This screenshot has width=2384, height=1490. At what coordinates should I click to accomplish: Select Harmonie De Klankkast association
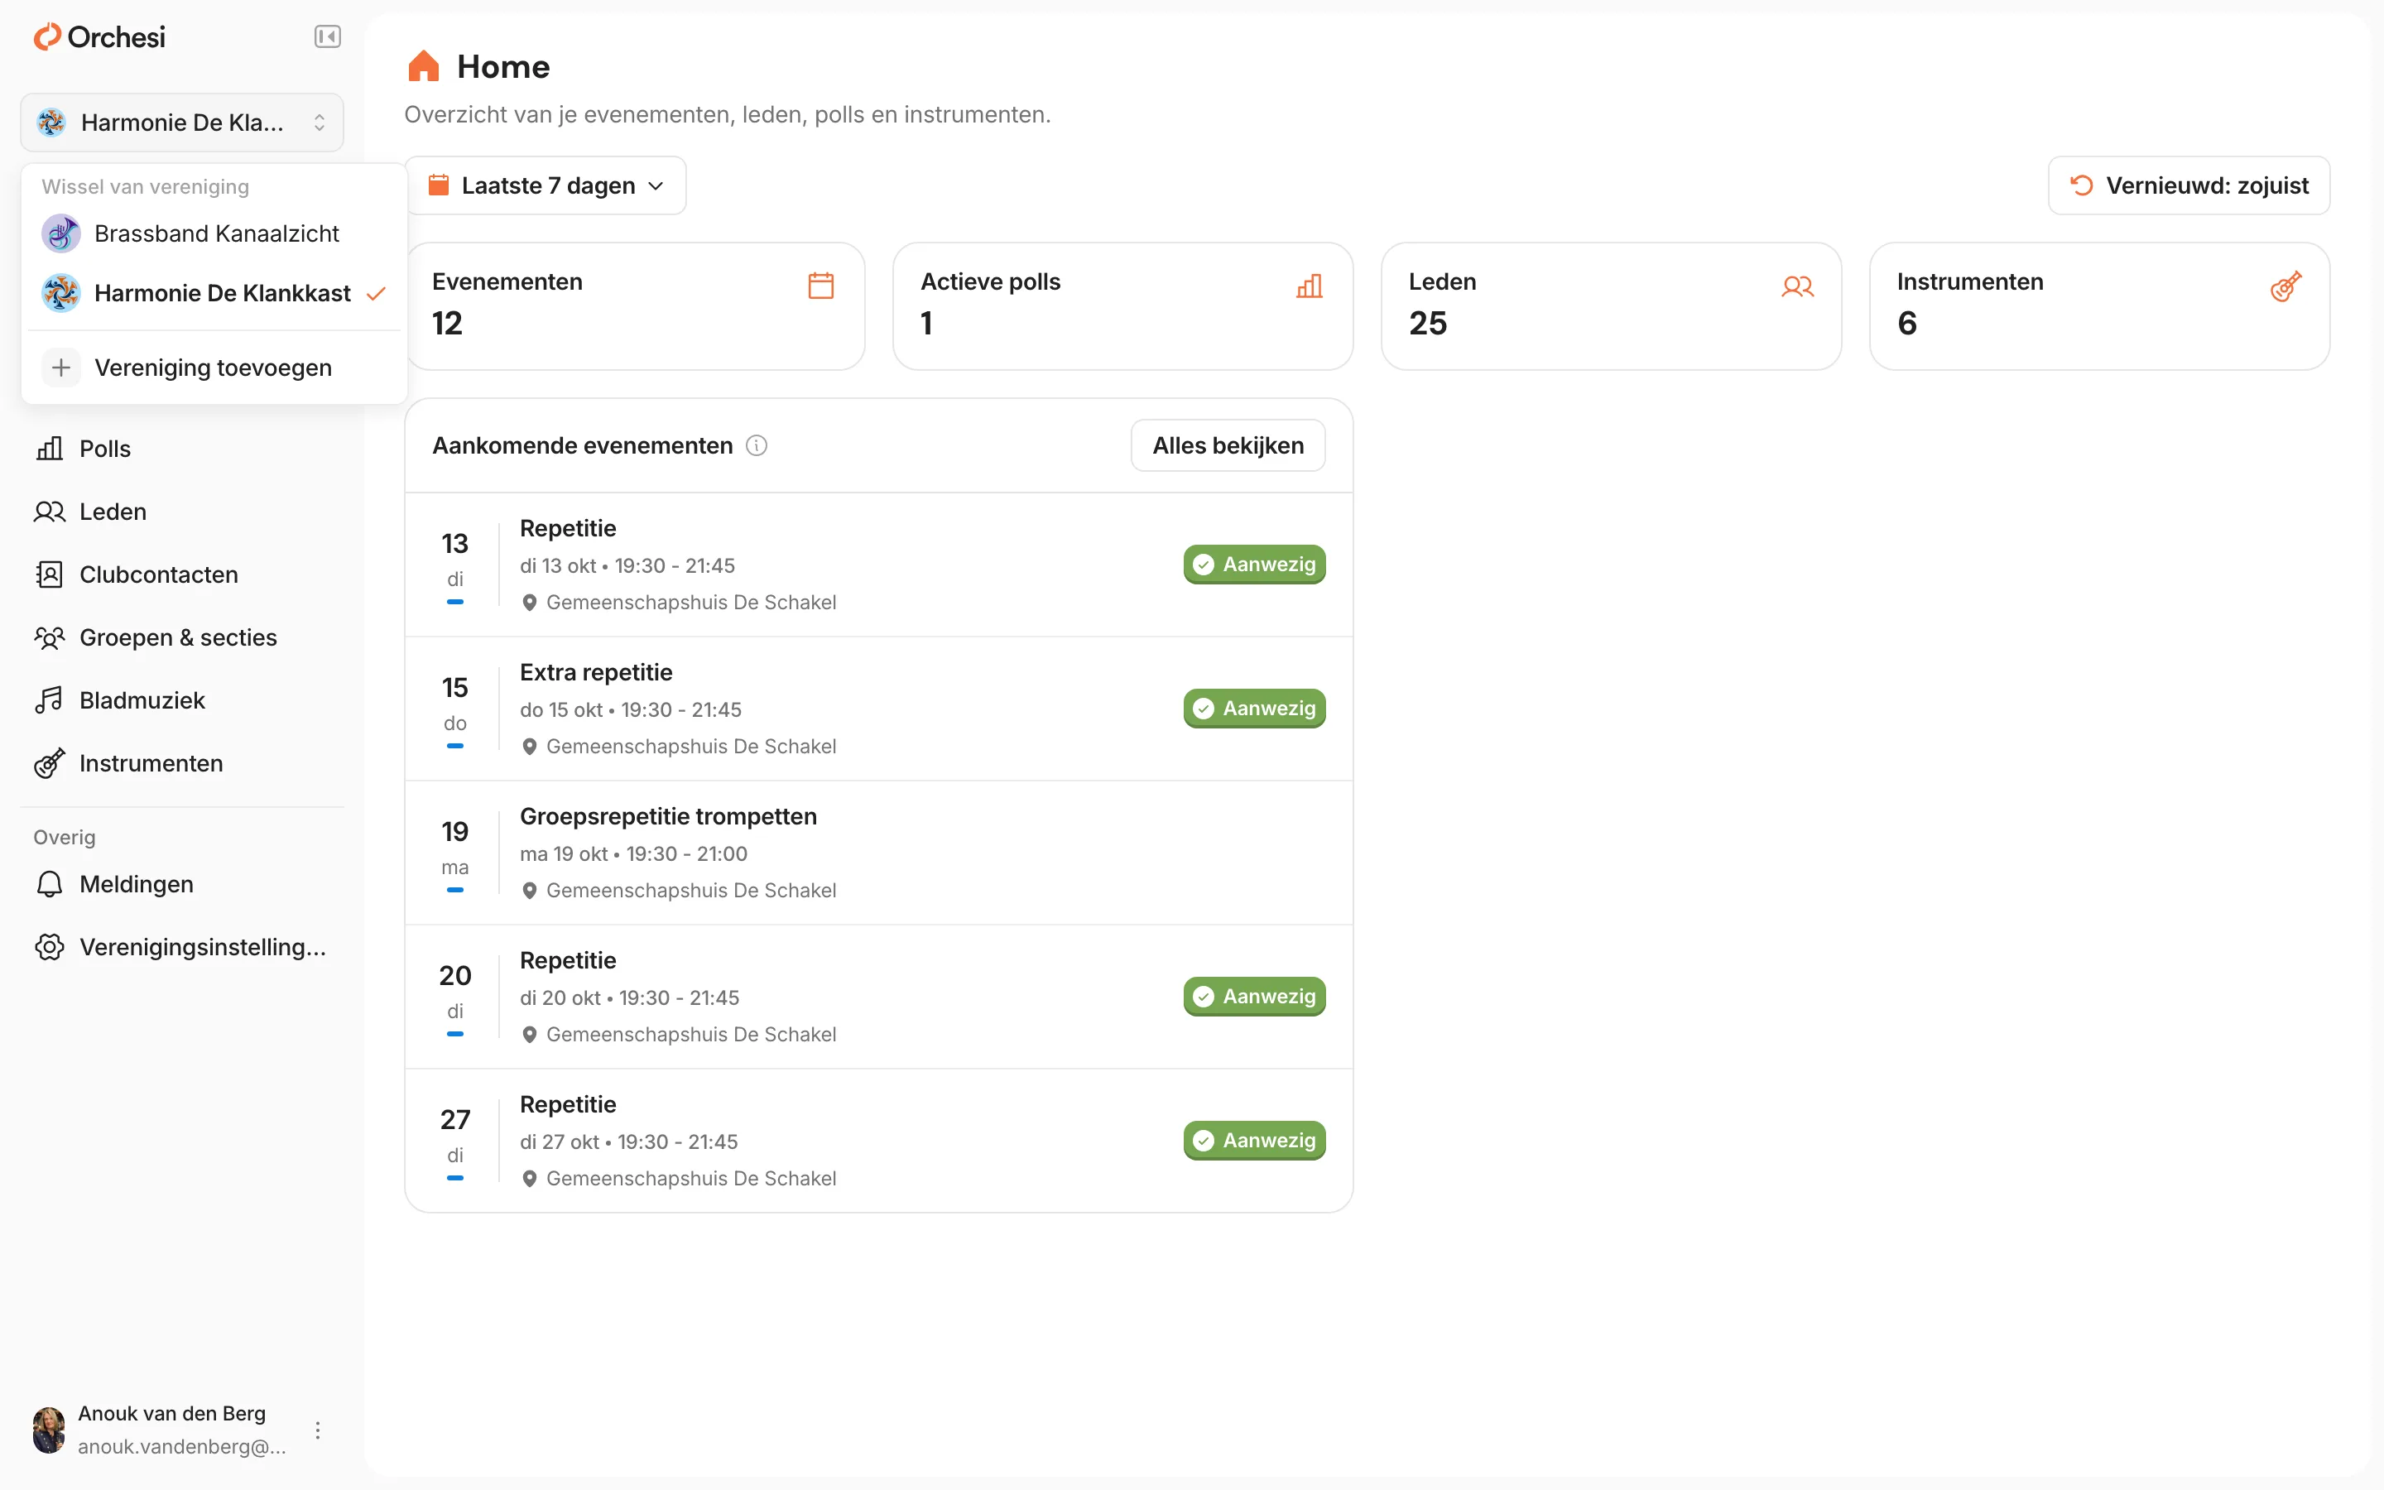(x=214, y=294)
